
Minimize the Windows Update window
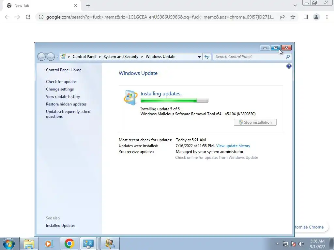[x=265, y=48]
